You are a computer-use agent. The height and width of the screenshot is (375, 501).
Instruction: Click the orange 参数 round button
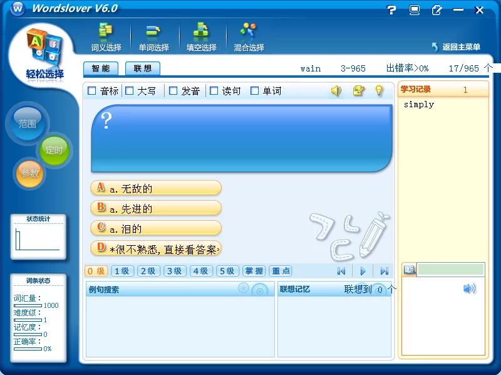[29, 173]
